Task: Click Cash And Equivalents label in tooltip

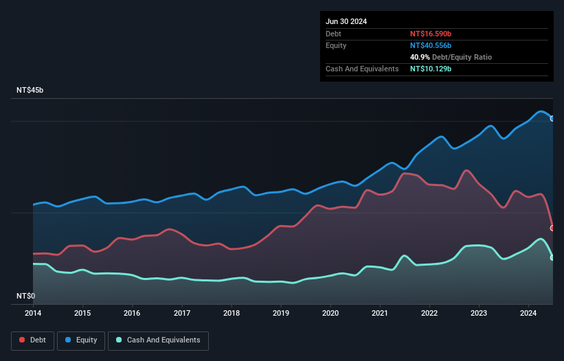Action: [362, 69]
